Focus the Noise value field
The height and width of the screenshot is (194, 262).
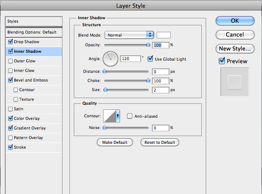[160, 128]
